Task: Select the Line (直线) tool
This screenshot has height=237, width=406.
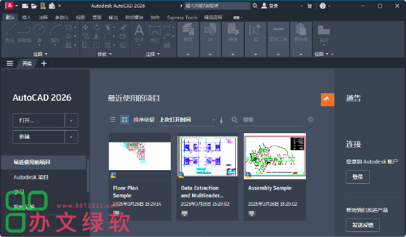Action: tap(9, 33)
